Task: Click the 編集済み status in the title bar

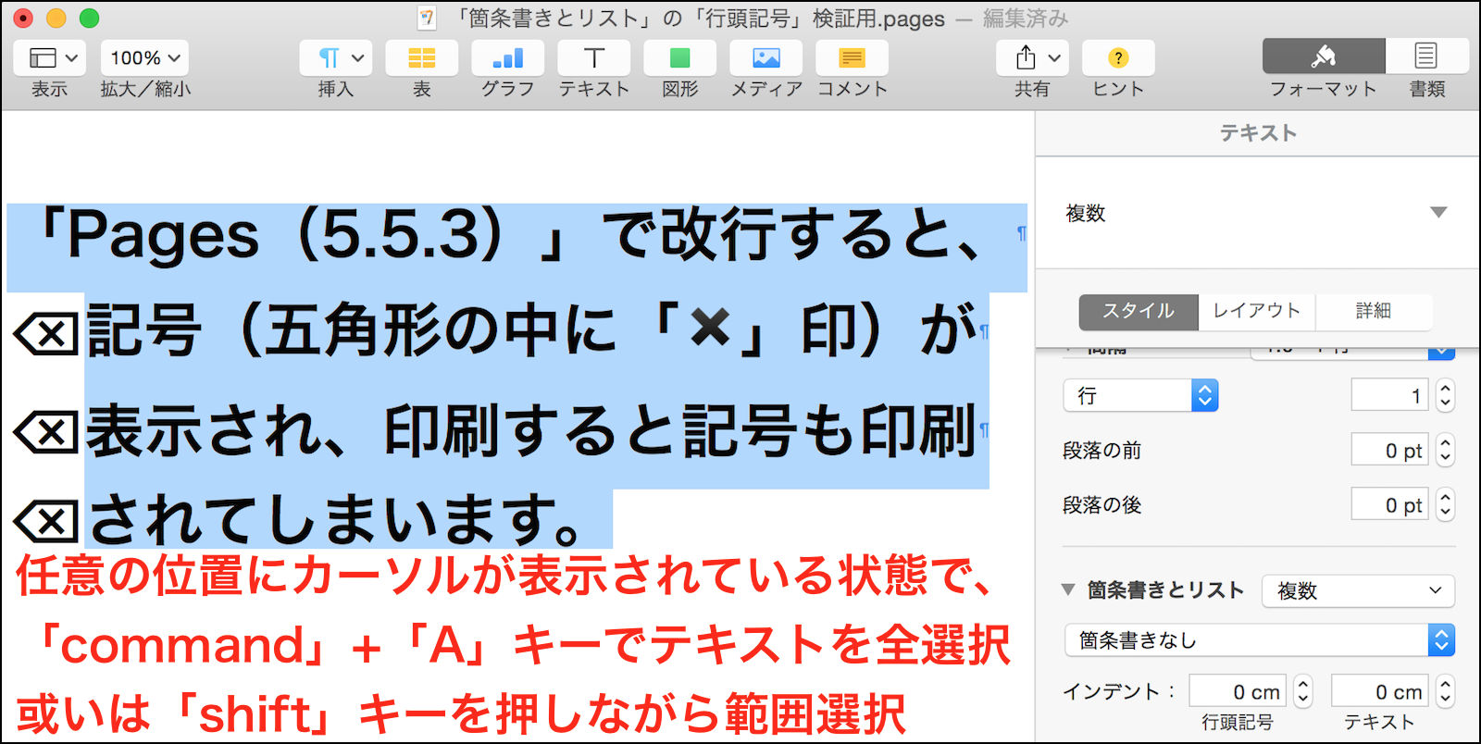Action: tap(1026, 19)
